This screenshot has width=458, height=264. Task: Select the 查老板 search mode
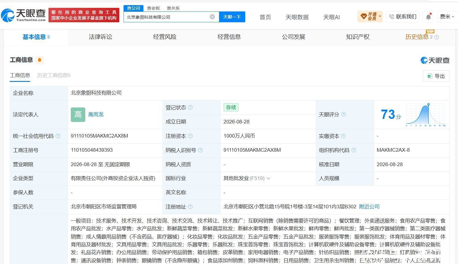tap(153, 8)
